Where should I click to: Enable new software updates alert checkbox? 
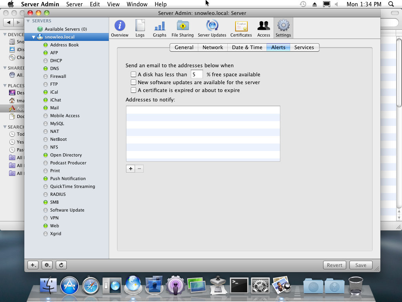[133, 82]
